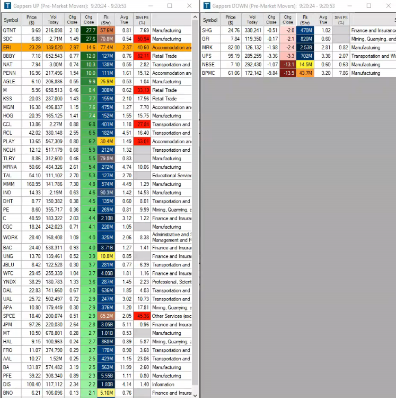Viewport: 396px width, 398px height.
Task: Click scroll down arrow in Gappers UP list
Action: (x=195, y=395)
